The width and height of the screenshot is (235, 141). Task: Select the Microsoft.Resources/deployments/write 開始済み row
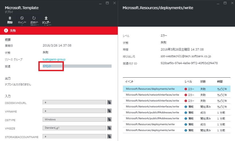point(177,130)
